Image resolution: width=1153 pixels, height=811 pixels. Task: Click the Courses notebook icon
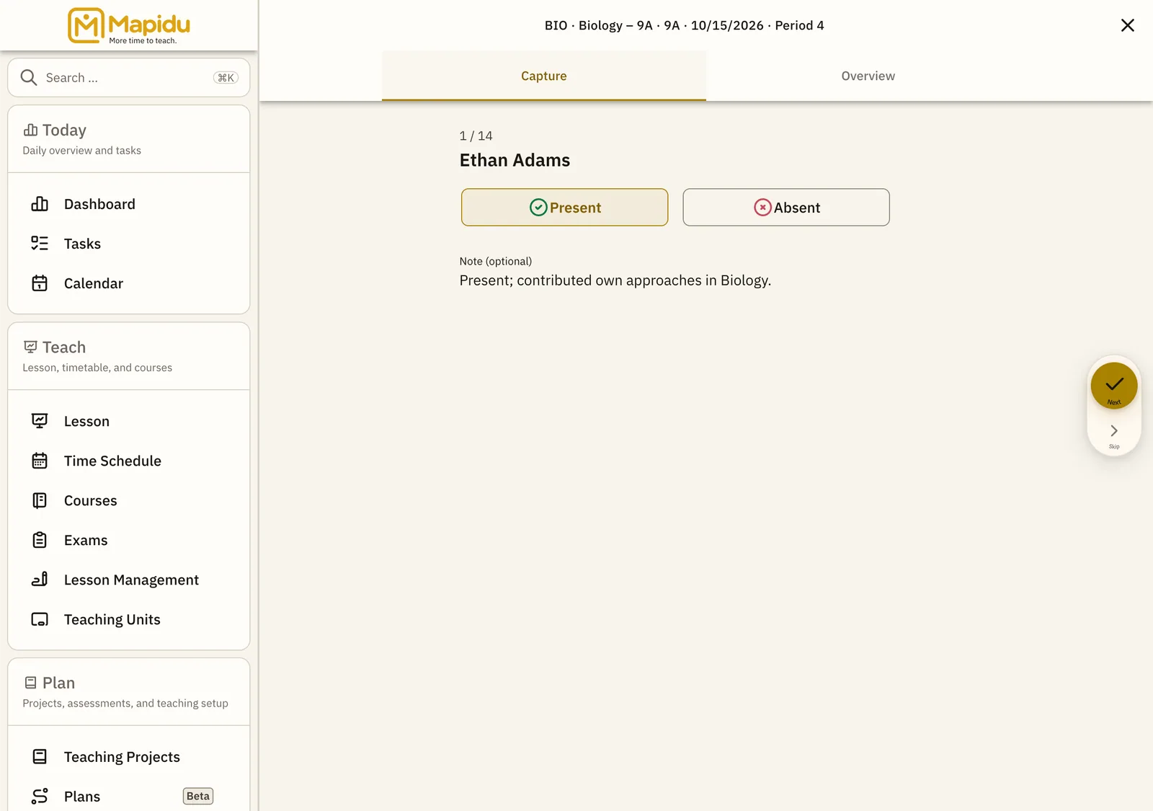pyautogui.click(x=40, y=500)
